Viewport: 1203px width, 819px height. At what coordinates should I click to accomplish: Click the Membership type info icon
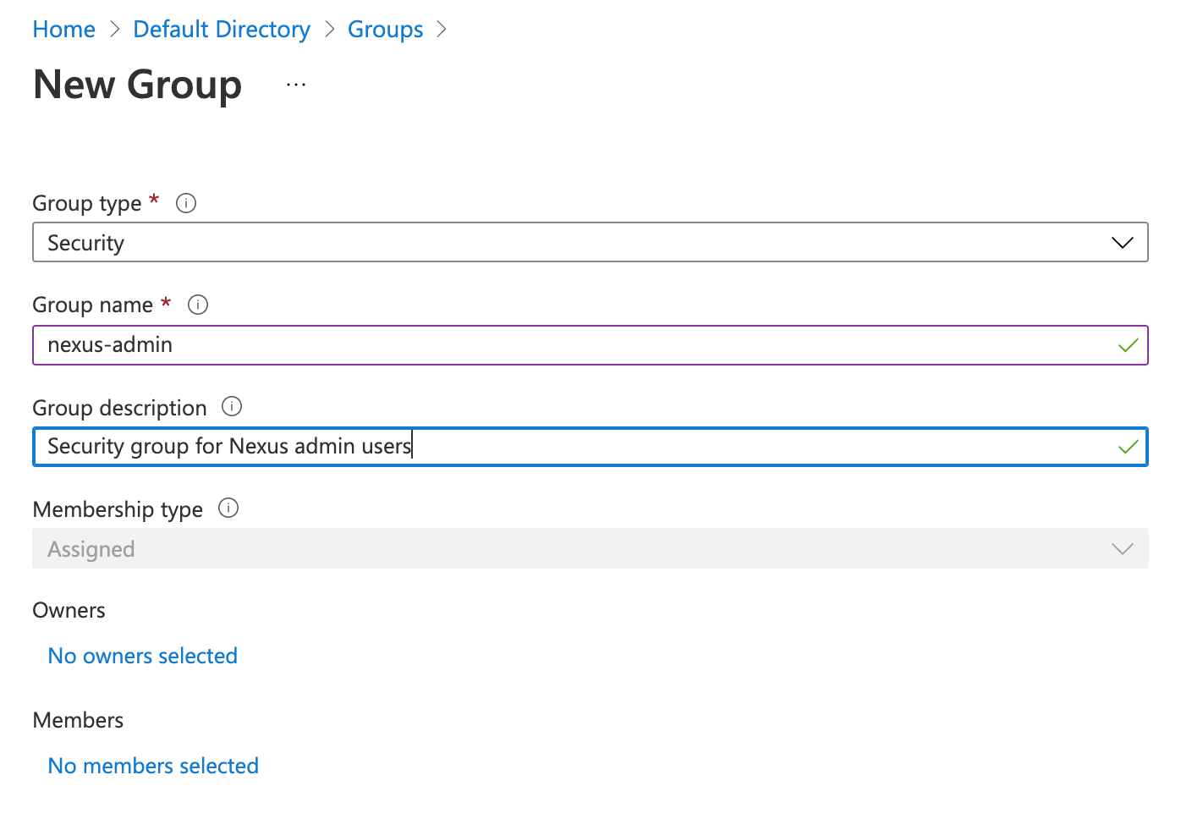(228, 508)
